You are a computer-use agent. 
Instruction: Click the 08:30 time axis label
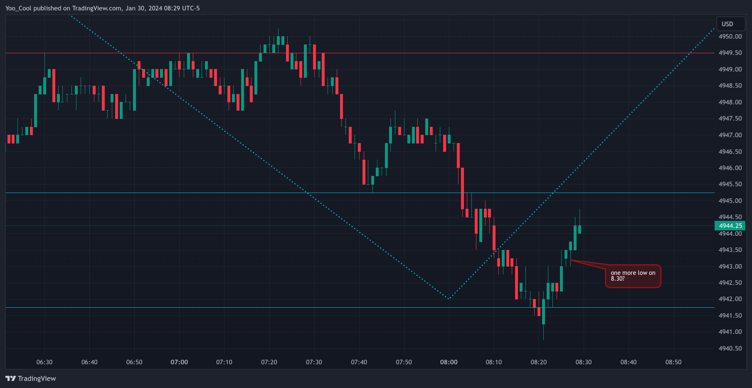584,362
